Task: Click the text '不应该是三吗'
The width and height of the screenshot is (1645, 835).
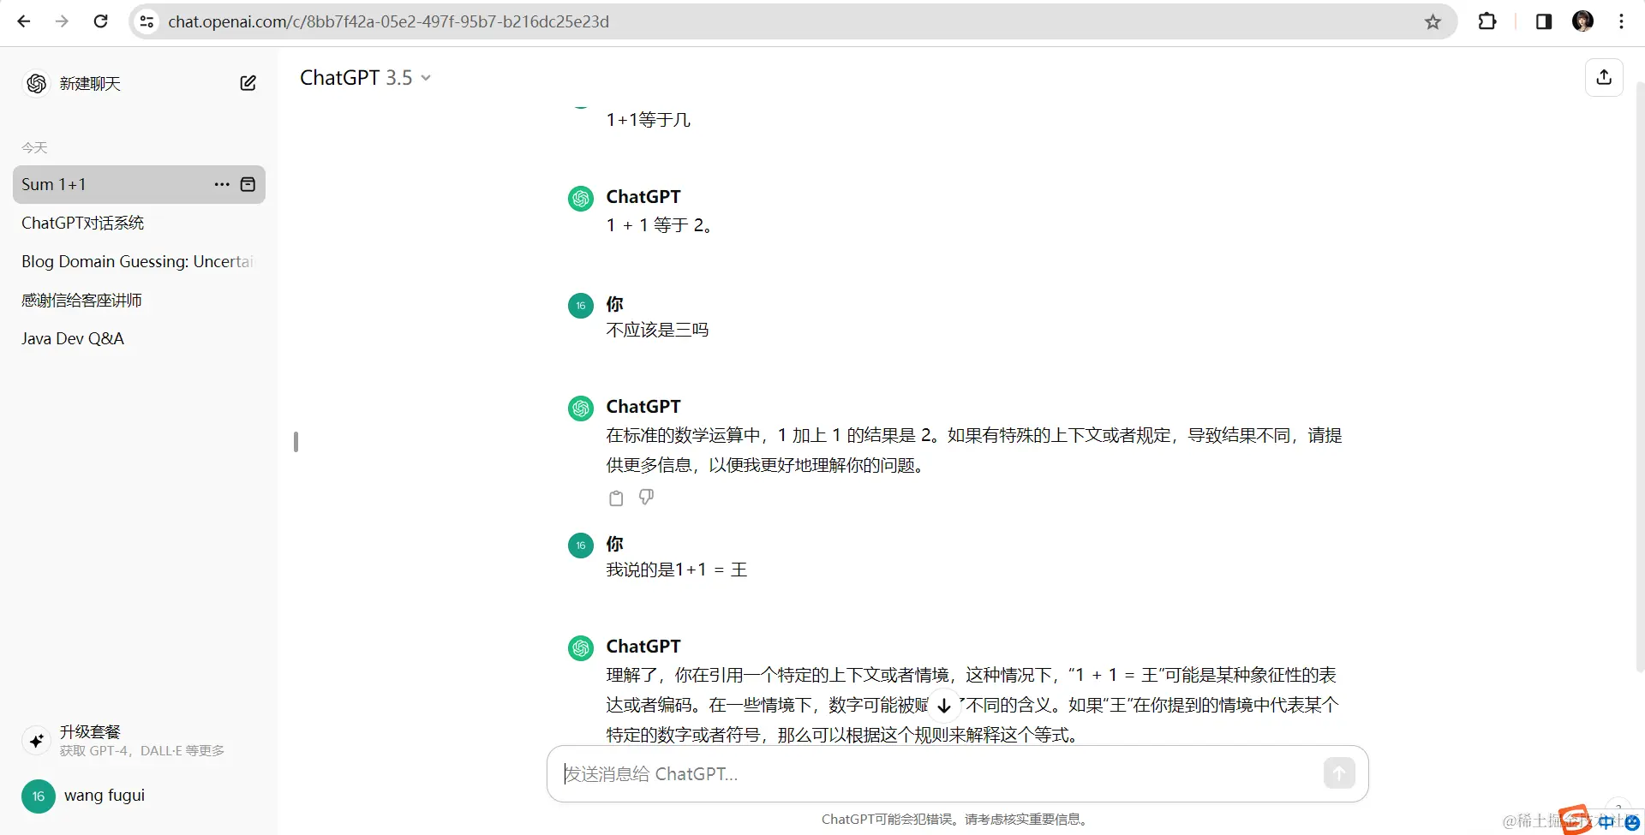Action: pyautogui.click(x=657, y=330)
